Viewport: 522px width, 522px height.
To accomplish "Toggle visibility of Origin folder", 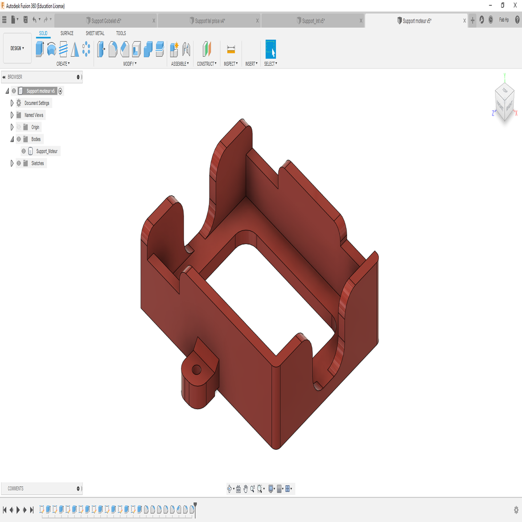I will (19, 127).
